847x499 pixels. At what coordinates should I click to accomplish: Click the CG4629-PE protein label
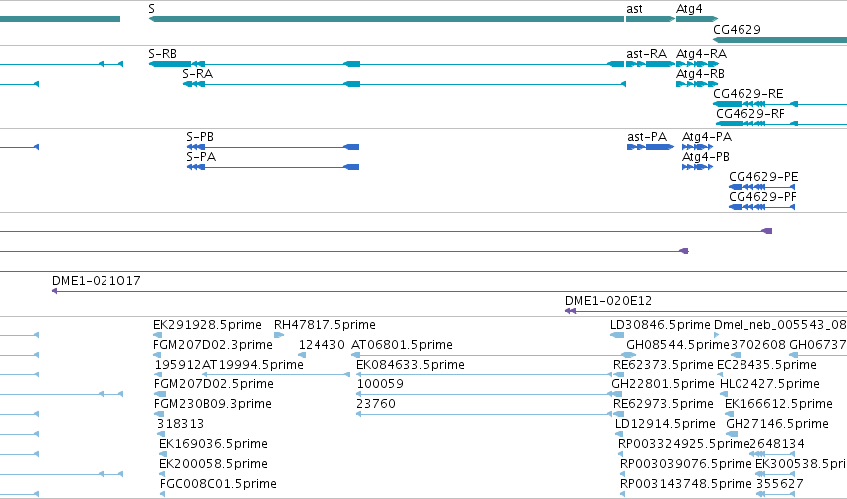pos(763,177)
